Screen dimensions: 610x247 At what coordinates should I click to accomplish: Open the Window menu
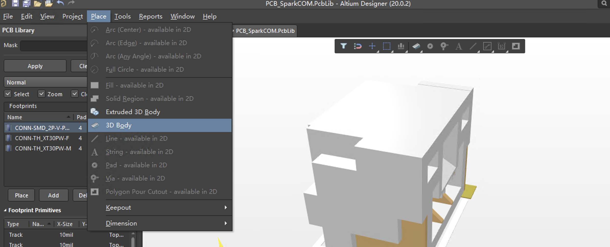coord(183,16)
